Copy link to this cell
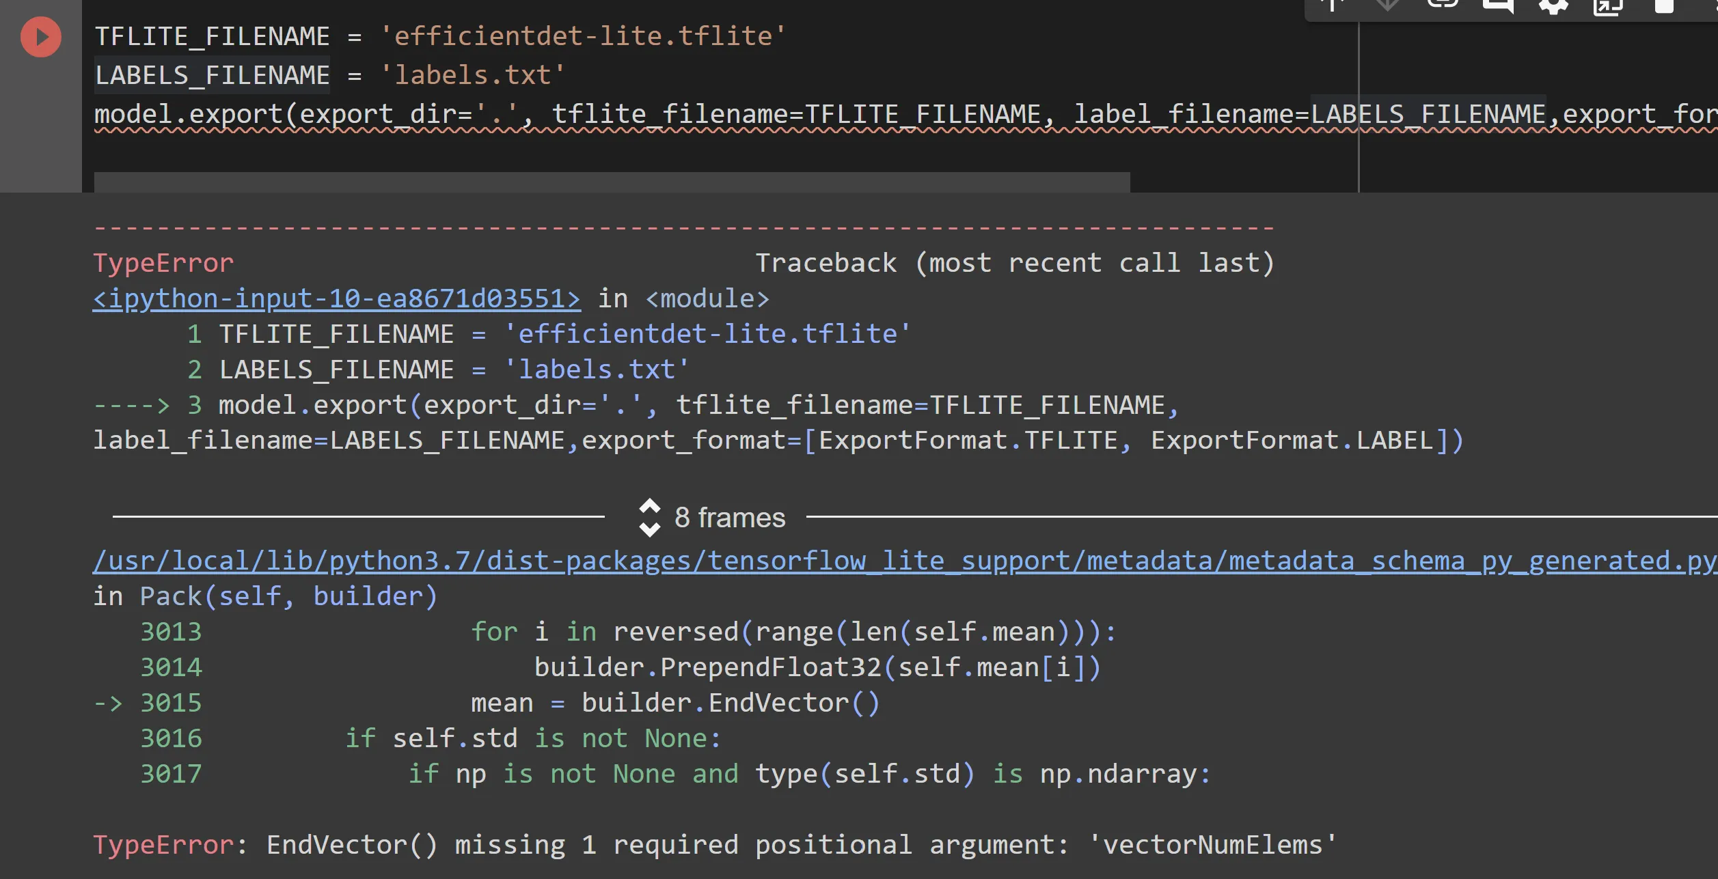 coord(1443,4)
